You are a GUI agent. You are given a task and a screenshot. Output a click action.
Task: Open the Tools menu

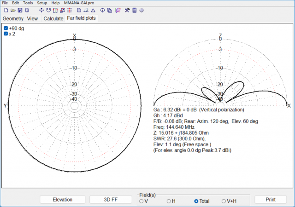click(x=28, y=3)
